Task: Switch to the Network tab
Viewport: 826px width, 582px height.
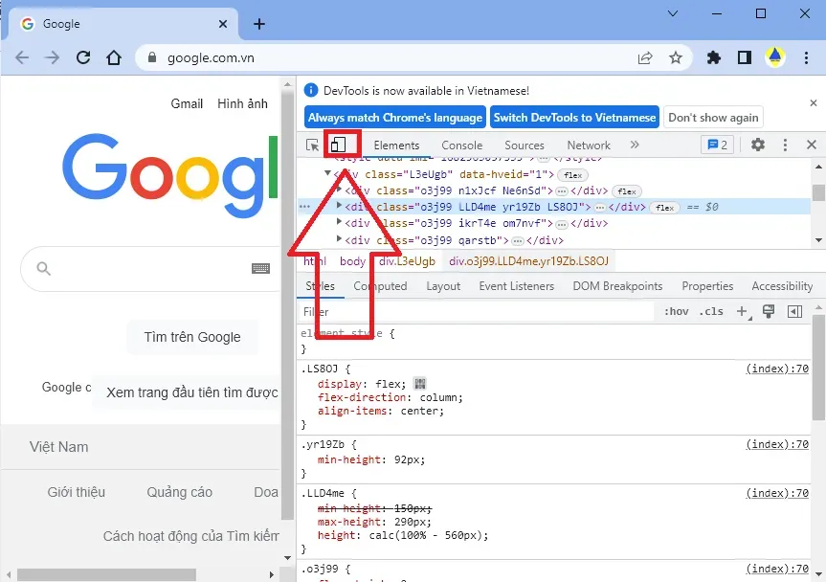Action: click(589, 145)
